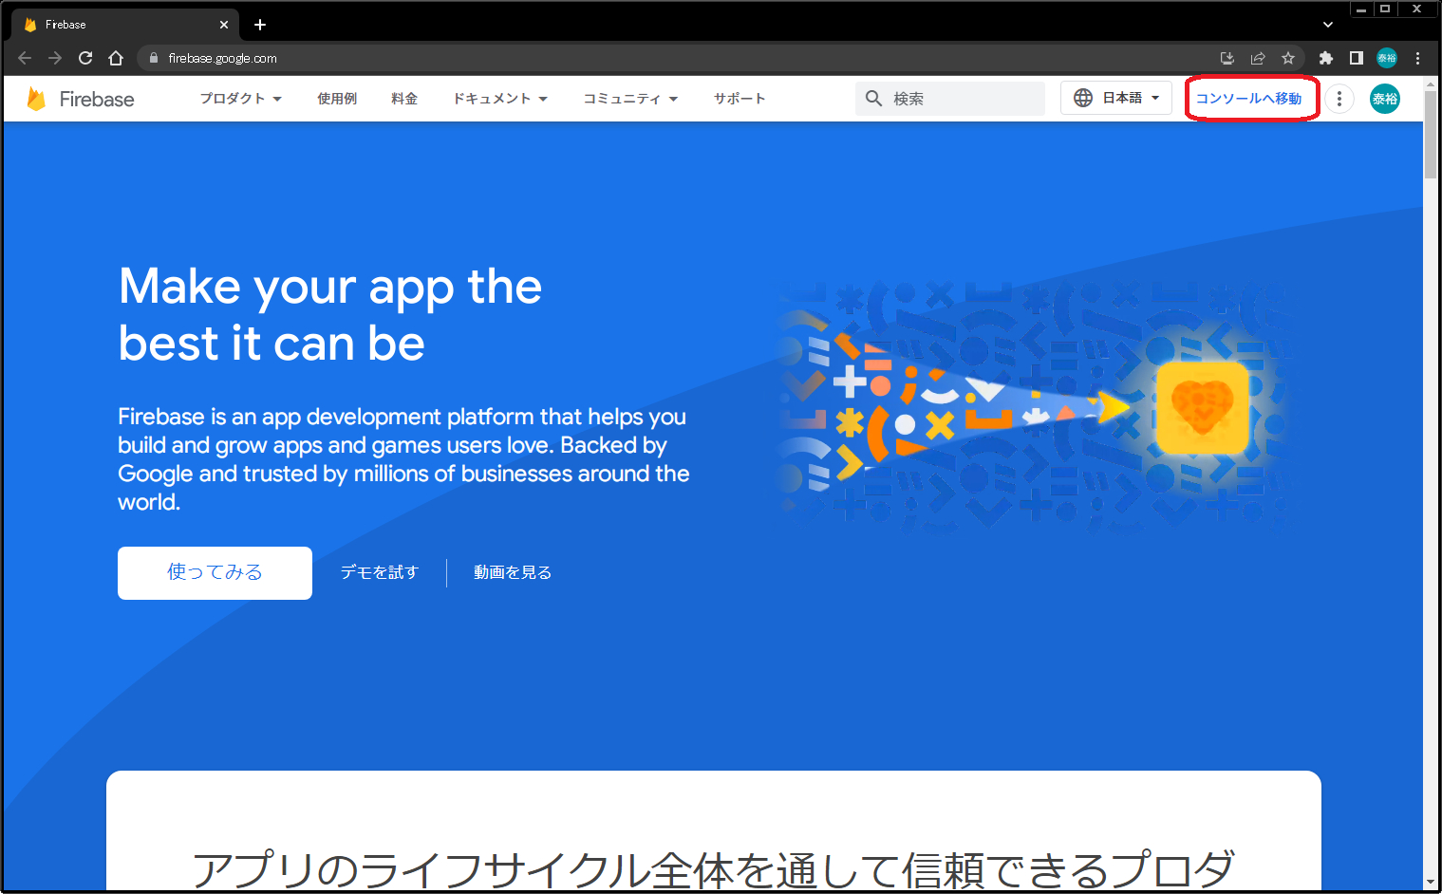Click the 動画を見る link

(x=513, y=572)
